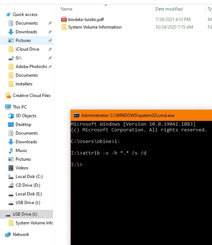Click the Local Disk (C:) drive icon

(x=11, y=177)
